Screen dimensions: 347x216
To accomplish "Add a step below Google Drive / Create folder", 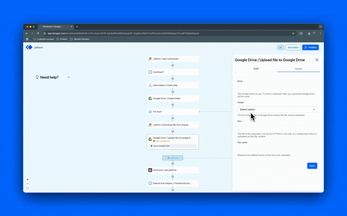I will pyautogui.click(x=173, y=105).
